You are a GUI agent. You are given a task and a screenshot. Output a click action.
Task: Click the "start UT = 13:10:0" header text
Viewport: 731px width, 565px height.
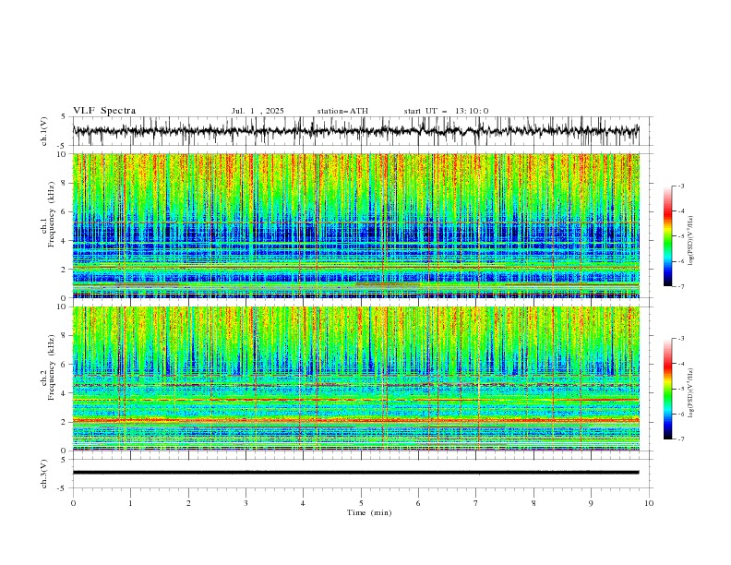tap(446, 111)
